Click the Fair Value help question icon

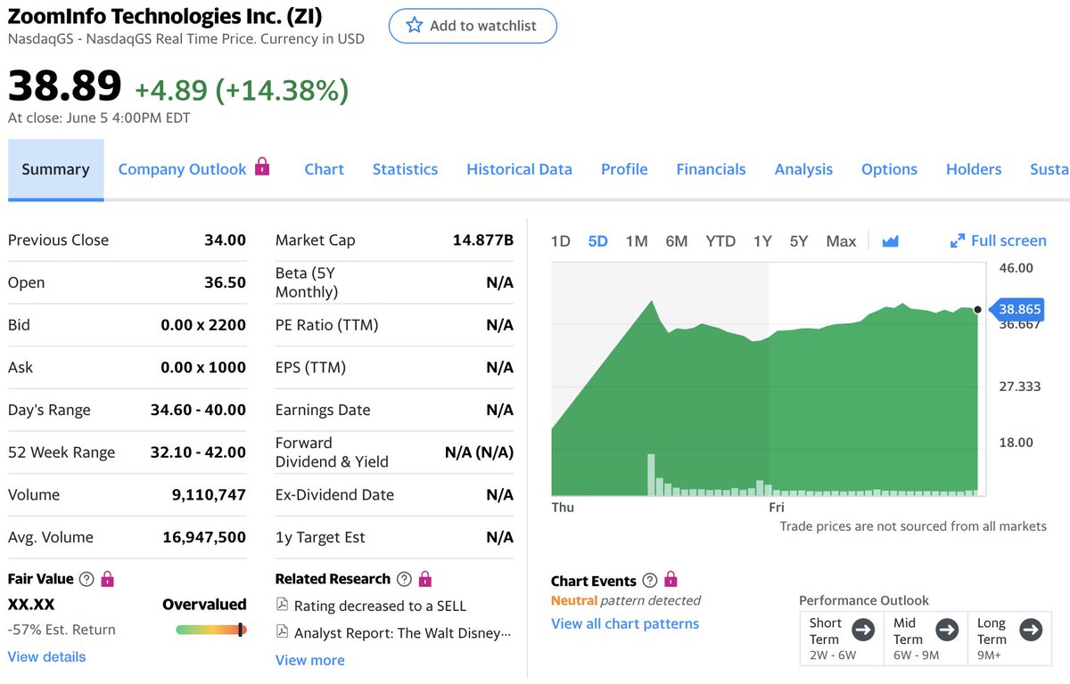point(86,579)
